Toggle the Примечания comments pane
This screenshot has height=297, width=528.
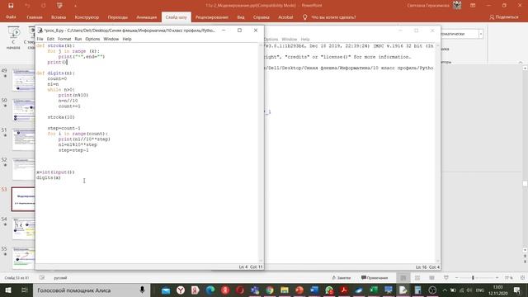[x=375, y=278]
